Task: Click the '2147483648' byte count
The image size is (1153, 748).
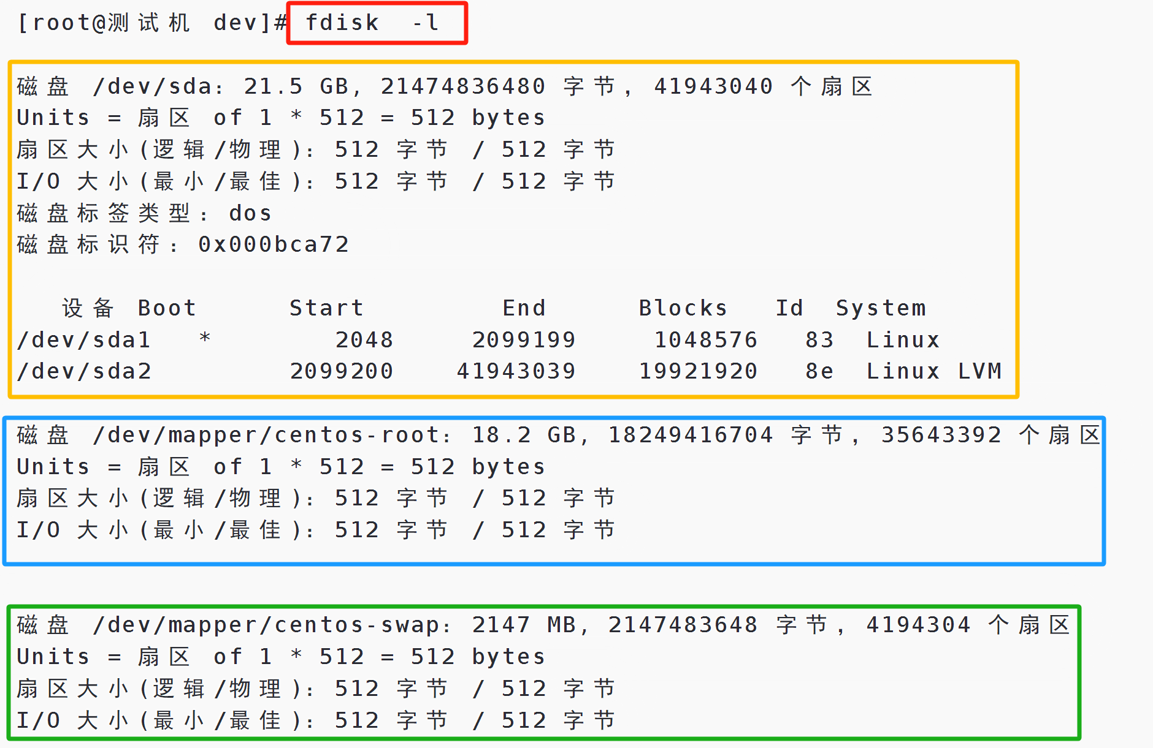Action: click(683, 625)
